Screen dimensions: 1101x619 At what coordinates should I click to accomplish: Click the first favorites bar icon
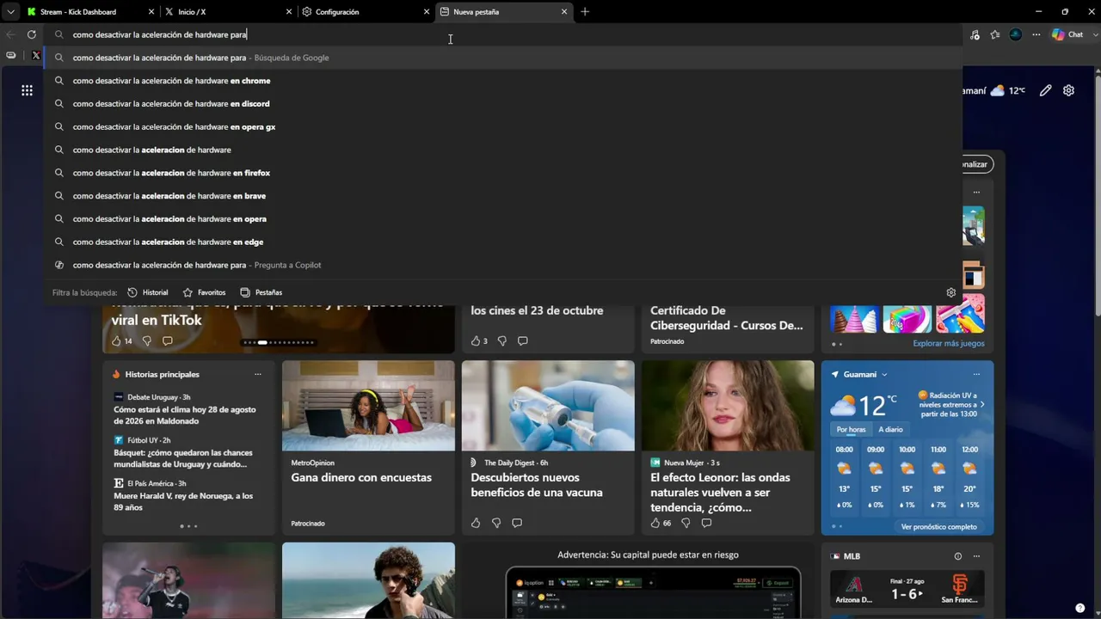click(11, 55)
